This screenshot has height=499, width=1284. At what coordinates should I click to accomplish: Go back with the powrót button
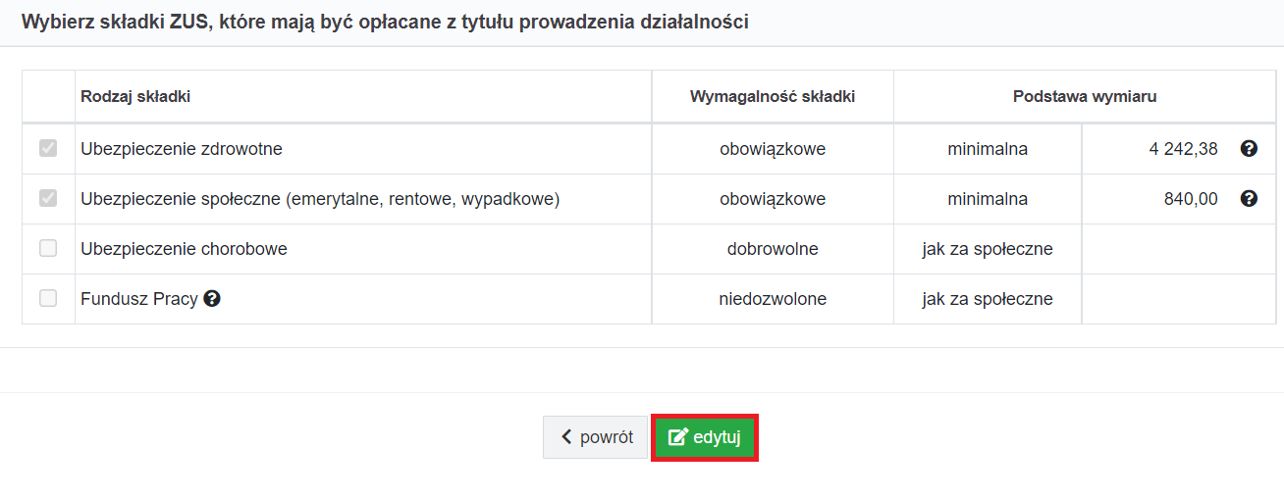(x=596, y=437)
